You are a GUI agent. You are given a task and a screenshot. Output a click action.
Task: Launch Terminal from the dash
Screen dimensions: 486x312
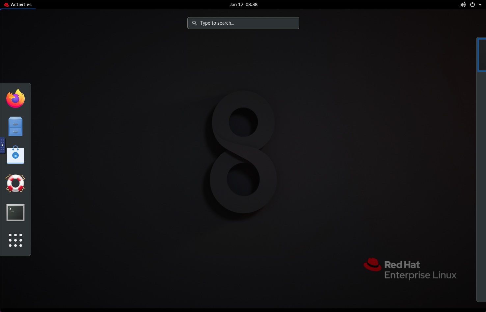click(x=15, y=212)
